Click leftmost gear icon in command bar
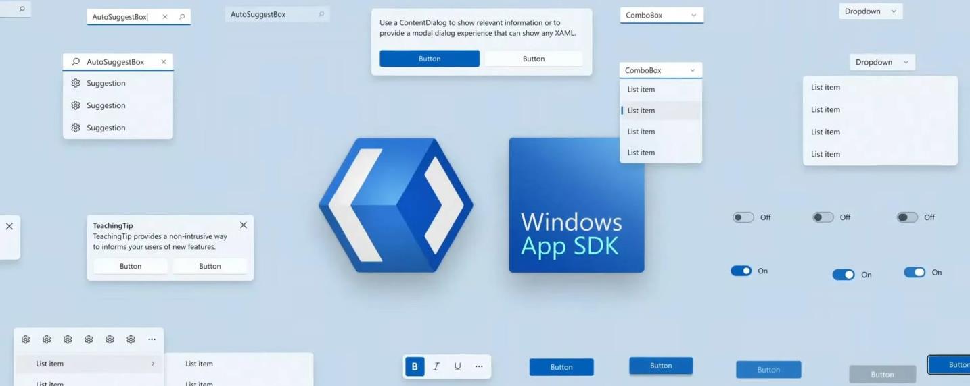 point(26,339)
